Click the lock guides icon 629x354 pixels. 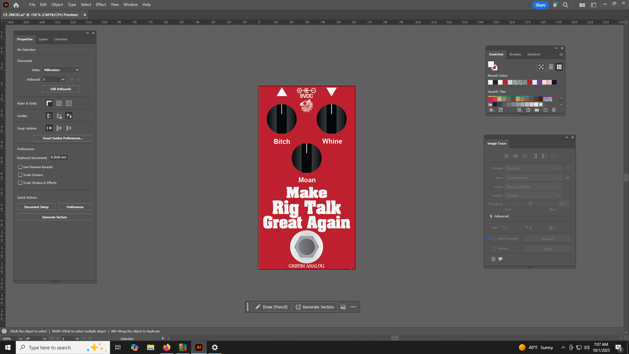click(x=59, y=116)
